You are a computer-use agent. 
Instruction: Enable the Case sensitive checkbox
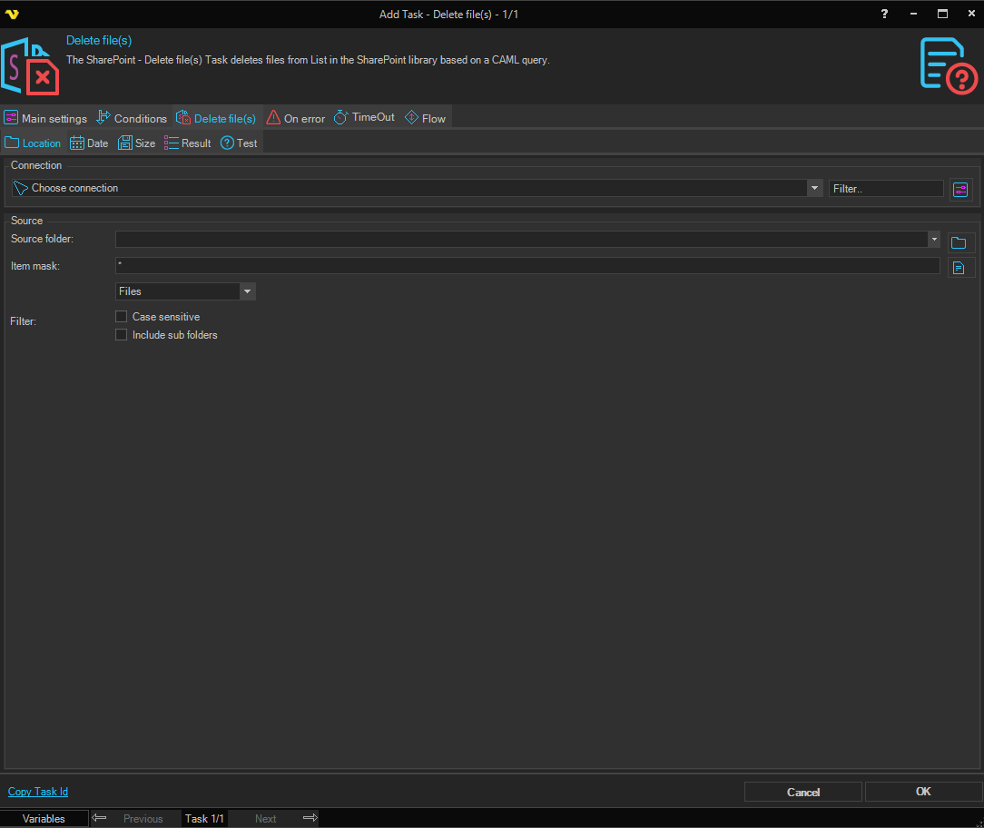point(122,317)
